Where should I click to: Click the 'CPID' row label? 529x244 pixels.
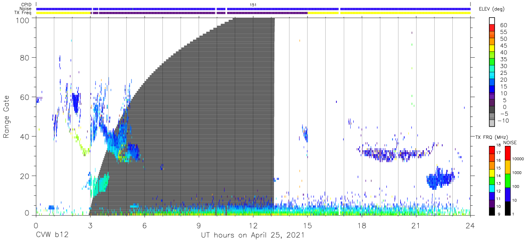(x=26, y=5)
